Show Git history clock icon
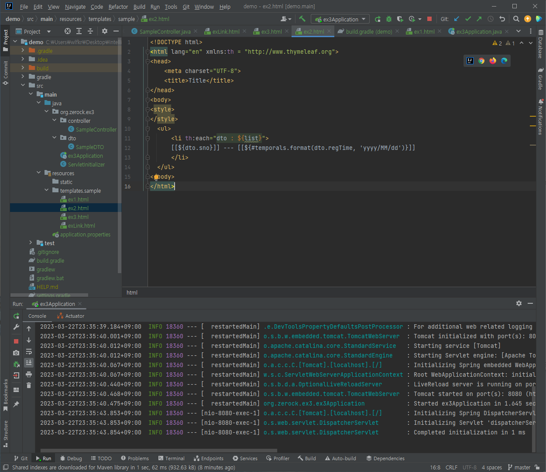The width and height of the screenshot is (546, 472). (x=491, y=19)
